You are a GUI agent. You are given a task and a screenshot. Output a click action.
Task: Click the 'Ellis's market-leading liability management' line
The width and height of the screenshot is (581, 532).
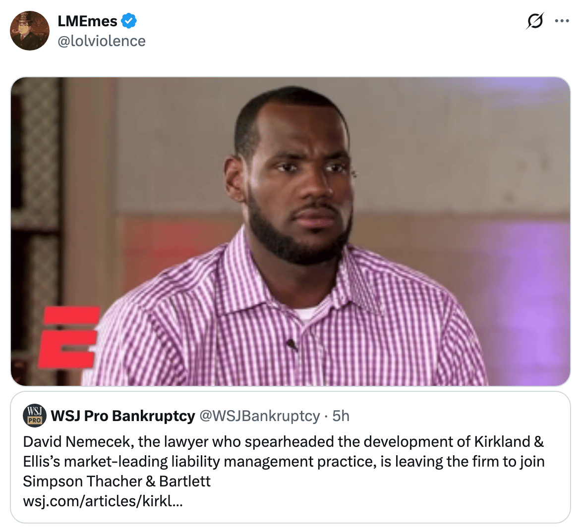point(284,461)
